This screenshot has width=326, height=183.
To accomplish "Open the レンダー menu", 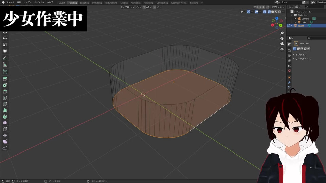I will click(x=28, y=2).
